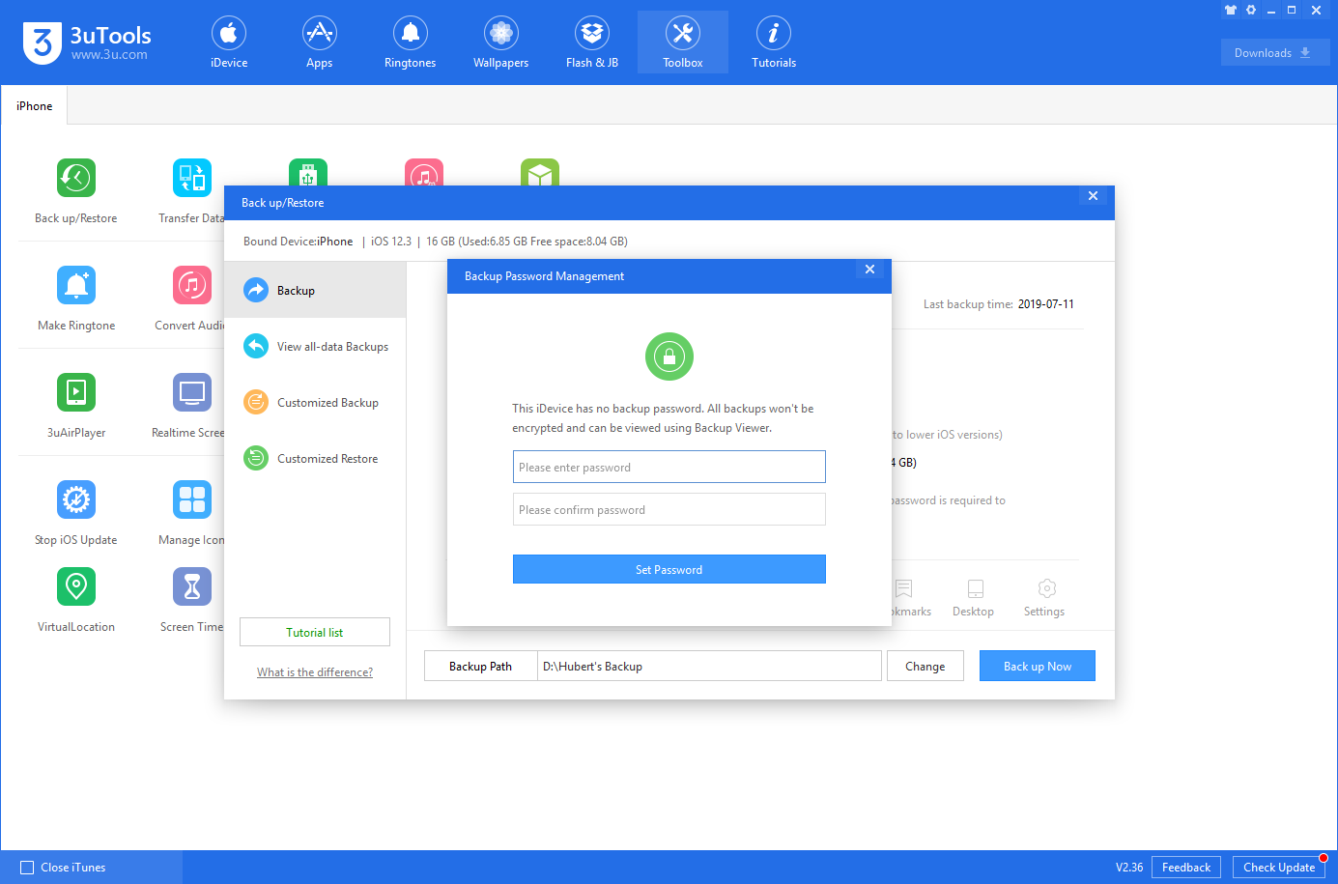Open the settings gear in title bar
The width and height of the screenshot is (1338, 884).
pos(1251,11)
